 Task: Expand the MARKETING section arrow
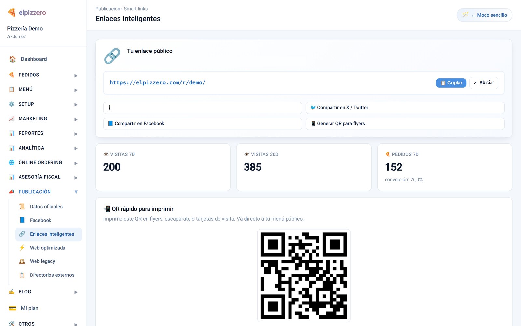click(76, 119)
